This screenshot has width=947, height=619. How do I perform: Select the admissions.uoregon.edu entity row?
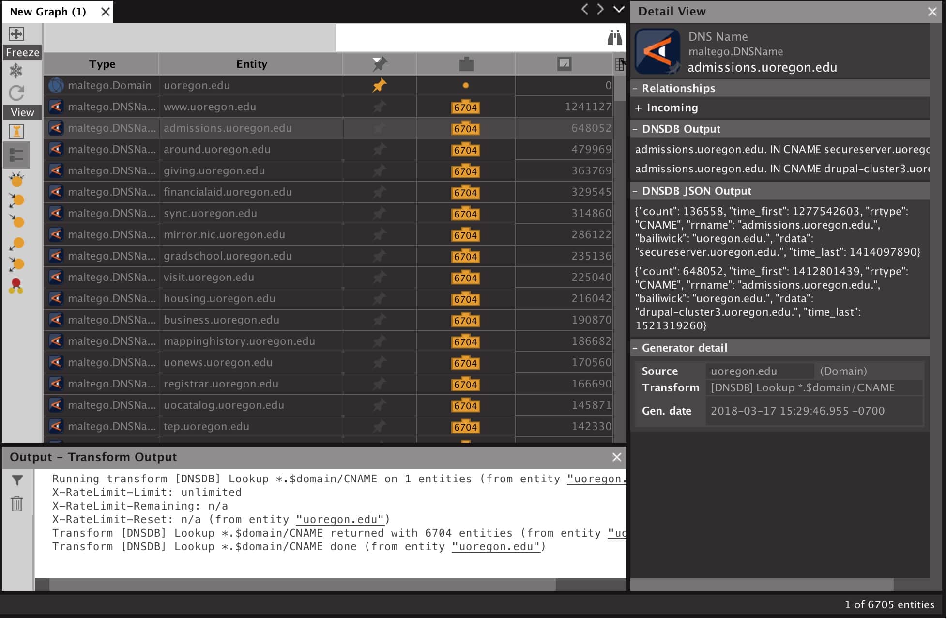tap(329, 128)
